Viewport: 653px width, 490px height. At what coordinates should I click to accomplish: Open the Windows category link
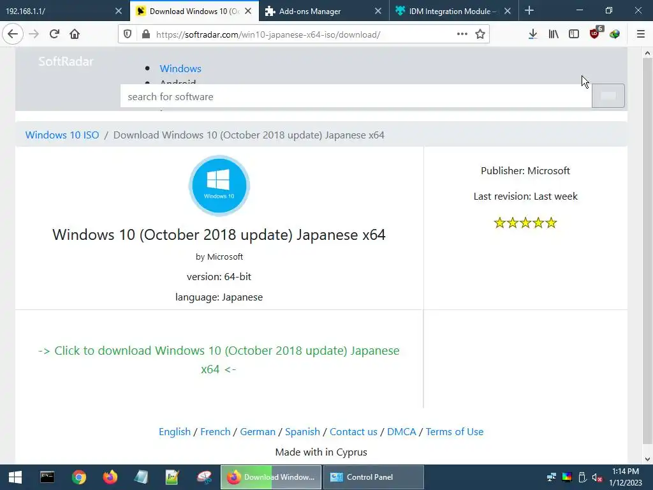click(x=180, y=68)
